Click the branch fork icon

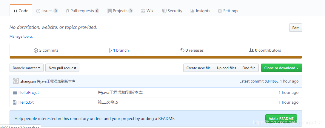point(110,50)
